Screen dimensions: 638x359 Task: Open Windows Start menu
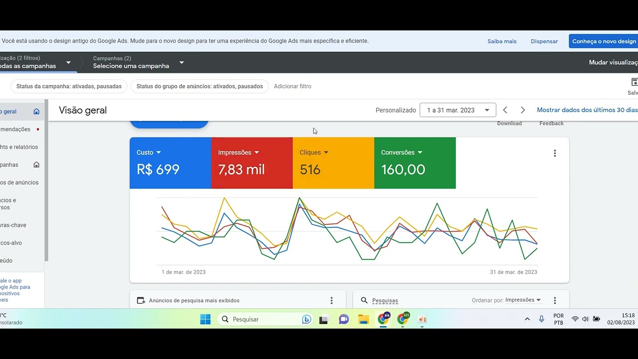pos(205,319)
